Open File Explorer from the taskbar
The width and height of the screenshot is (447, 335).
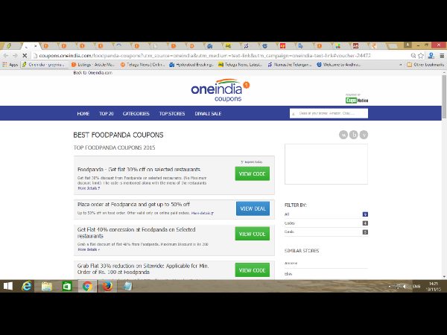click(x=47, y=286)
